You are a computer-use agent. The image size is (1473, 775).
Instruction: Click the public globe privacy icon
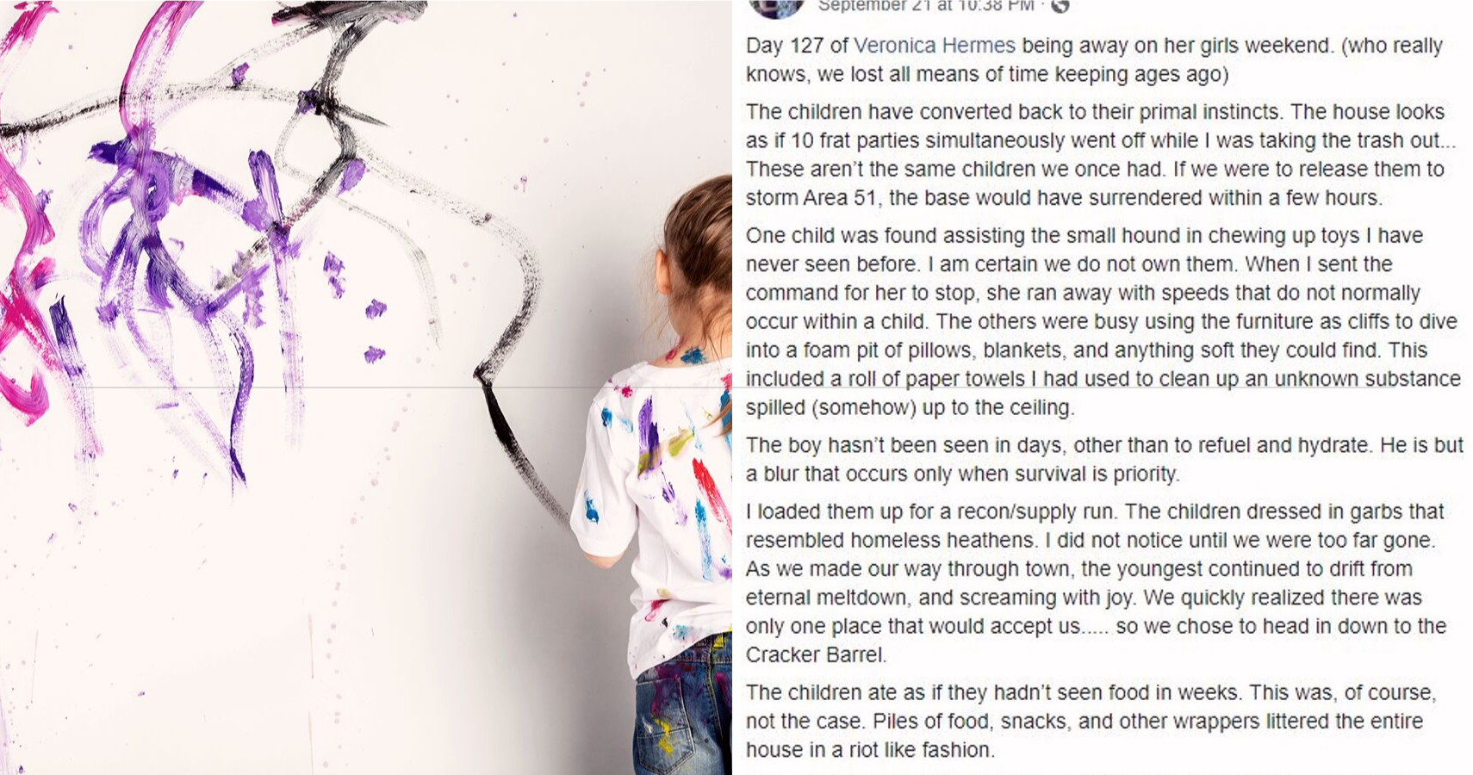(1060, 5)
